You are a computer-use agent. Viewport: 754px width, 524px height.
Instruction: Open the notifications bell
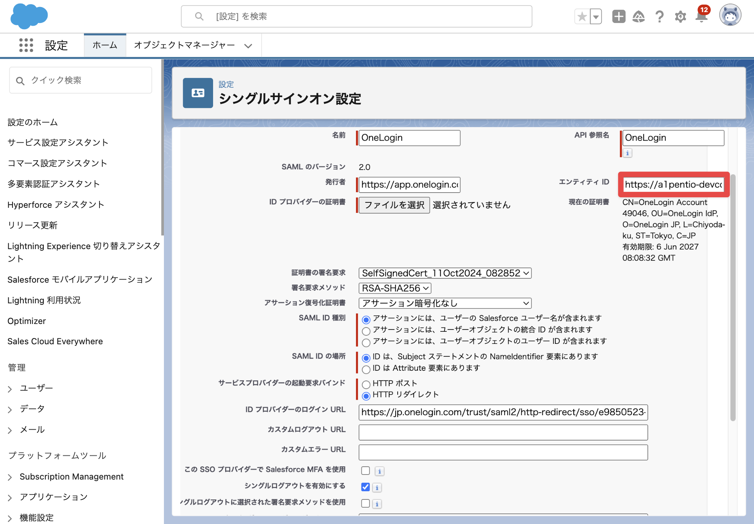pyautogui.click(x=702, y=16)
